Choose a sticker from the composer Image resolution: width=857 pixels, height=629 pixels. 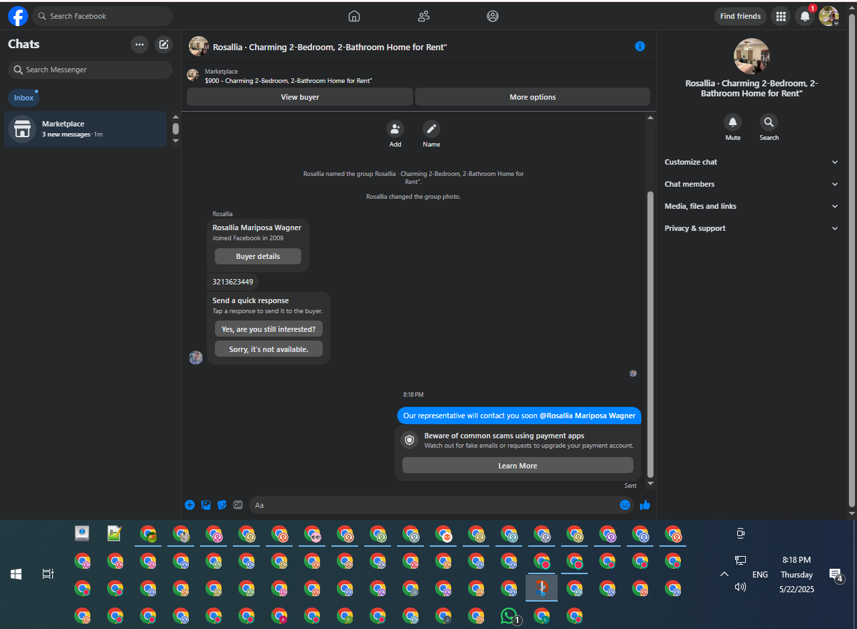click(222, 505)
